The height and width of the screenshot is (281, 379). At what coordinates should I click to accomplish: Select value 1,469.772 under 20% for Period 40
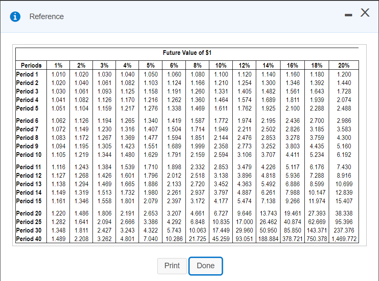coord(345,238)
